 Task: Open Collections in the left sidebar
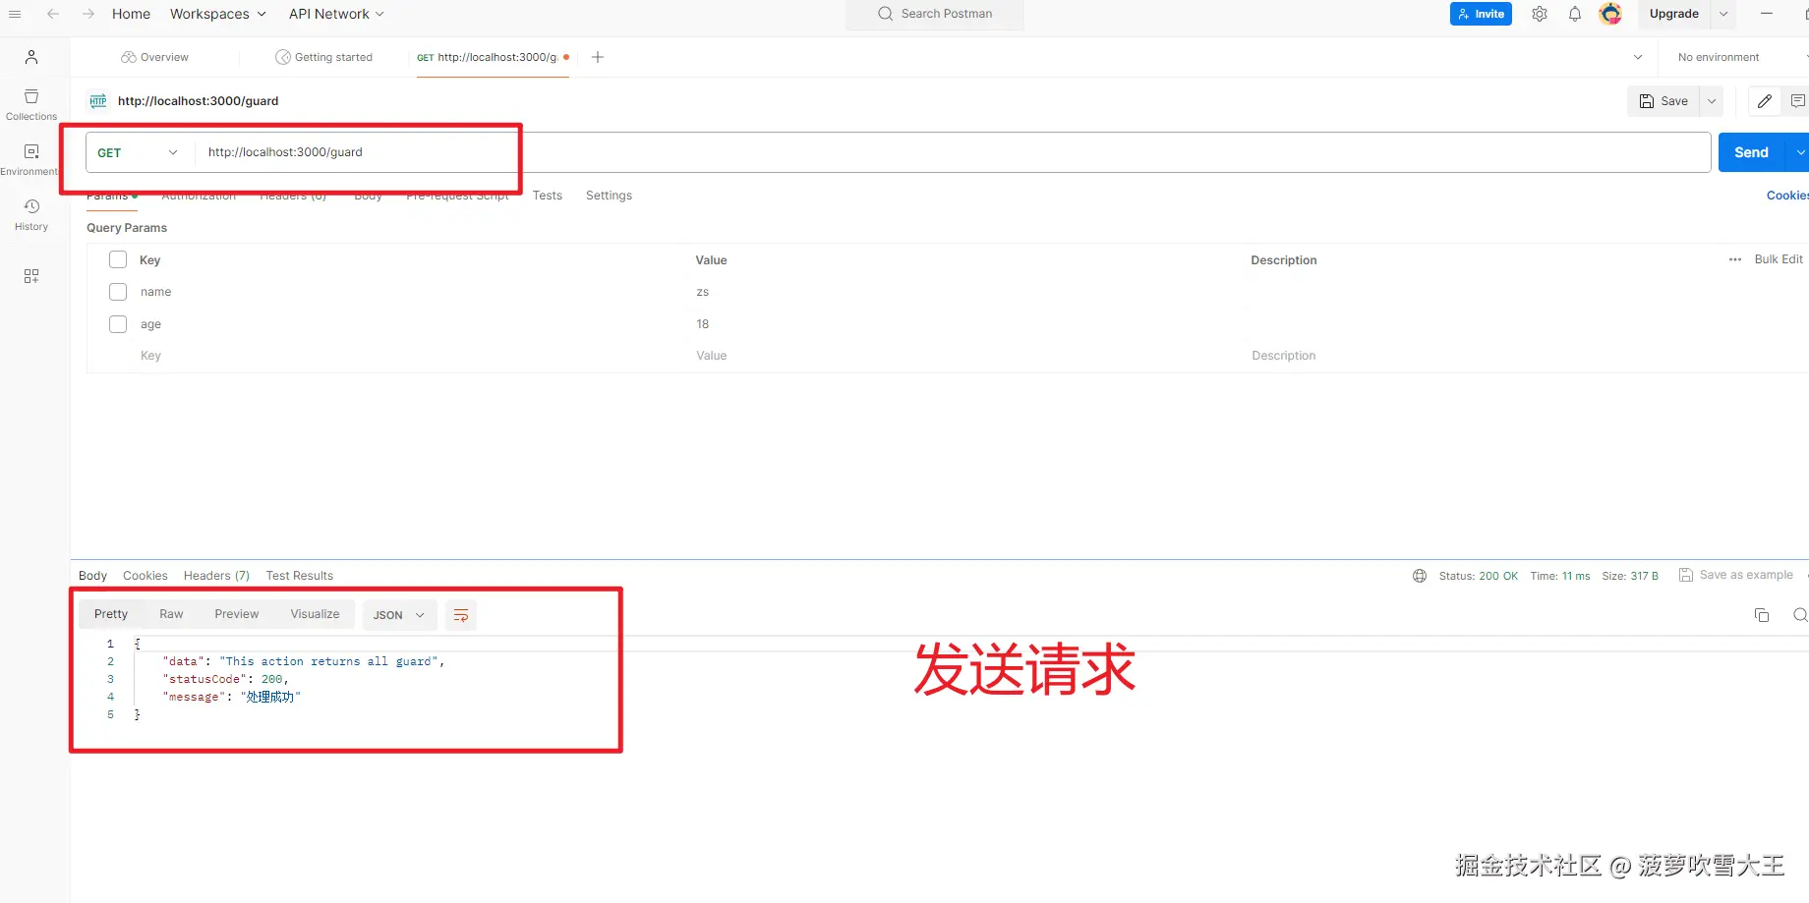pos(30,102)
